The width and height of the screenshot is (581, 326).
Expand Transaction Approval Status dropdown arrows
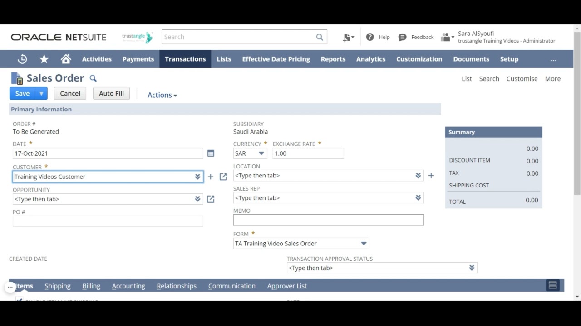point(472,268)
